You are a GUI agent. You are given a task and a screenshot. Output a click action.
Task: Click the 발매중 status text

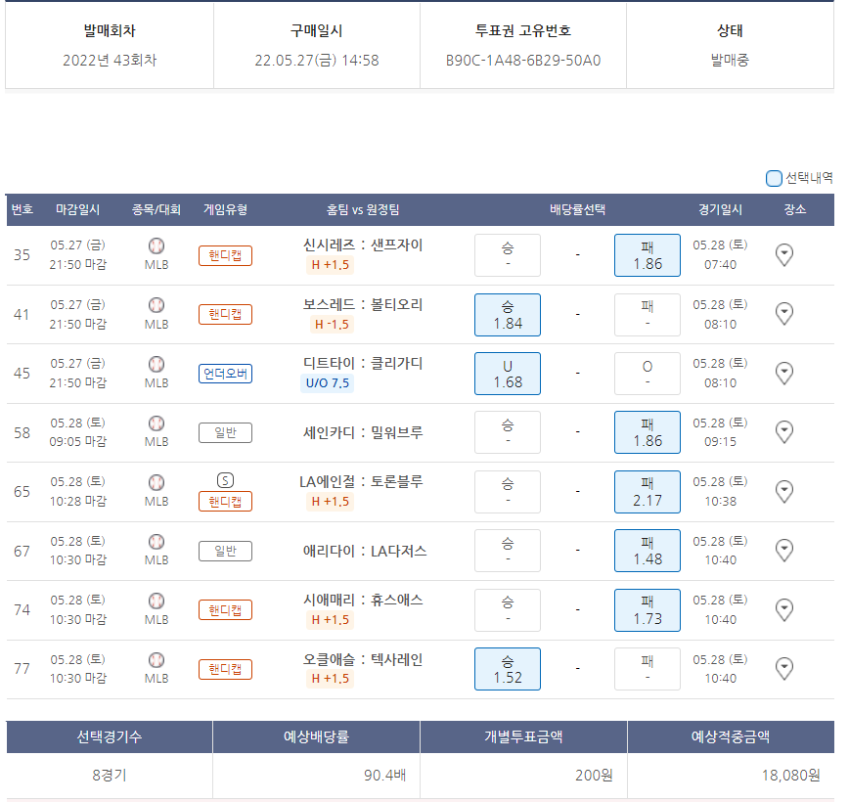[x=730, y=60]
